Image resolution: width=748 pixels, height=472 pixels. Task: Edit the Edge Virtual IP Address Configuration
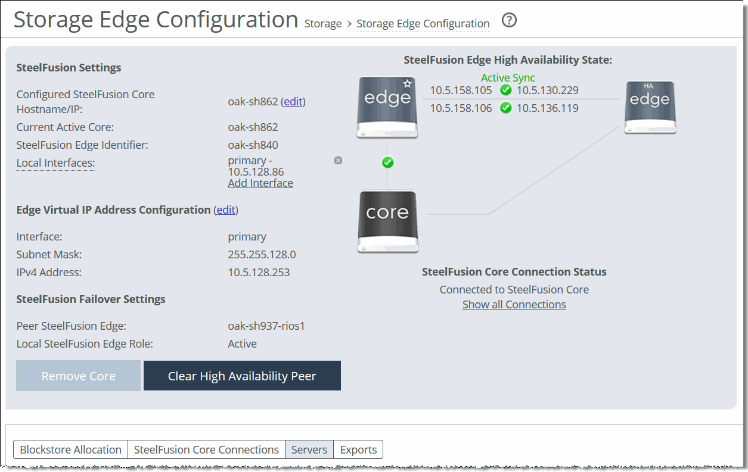point(226,210)
